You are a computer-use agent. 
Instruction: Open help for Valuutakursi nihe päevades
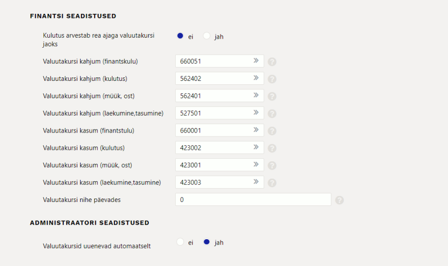coord(339,200)
